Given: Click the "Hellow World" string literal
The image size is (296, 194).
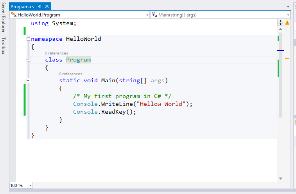Looking at the screenshot, I should pos(161,104).
